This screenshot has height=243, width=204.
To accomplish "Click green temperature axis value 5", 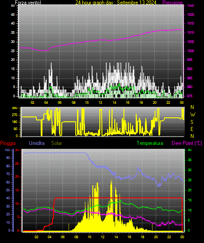I will click(x=189, y=220).
